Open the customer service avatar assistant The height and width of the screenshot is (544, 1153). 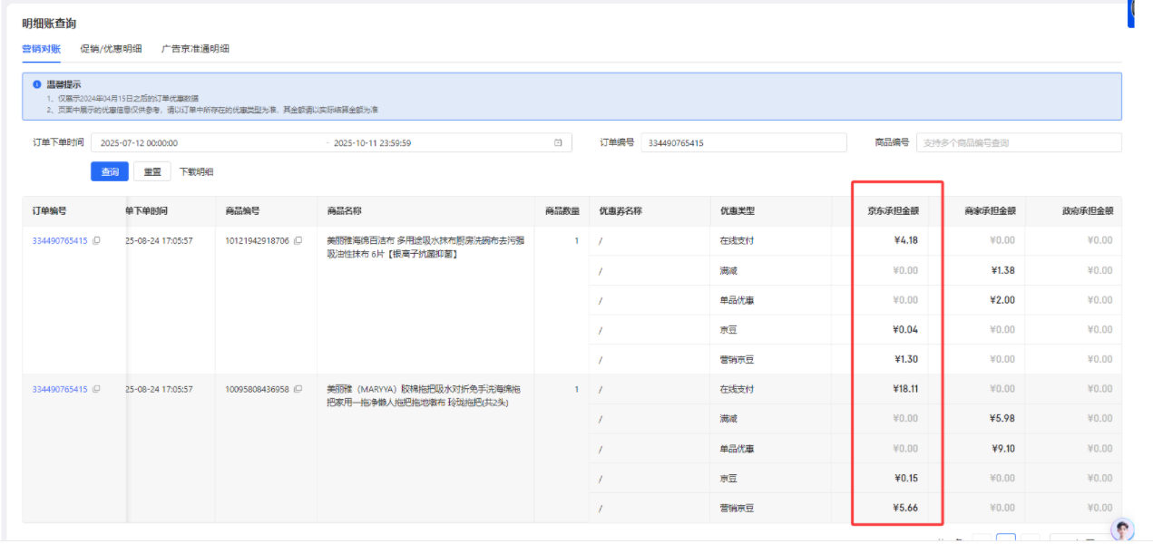pyautogui.click(x=1123, y=530)
